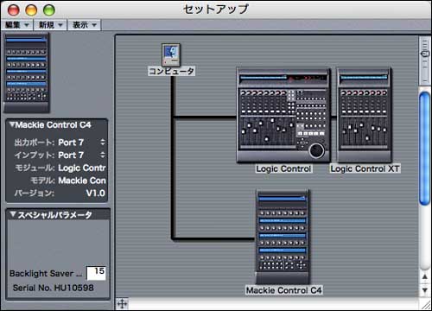432x311 pixels.
Task: Click the Serial No. HU10598 text
Action: (54, 288)
